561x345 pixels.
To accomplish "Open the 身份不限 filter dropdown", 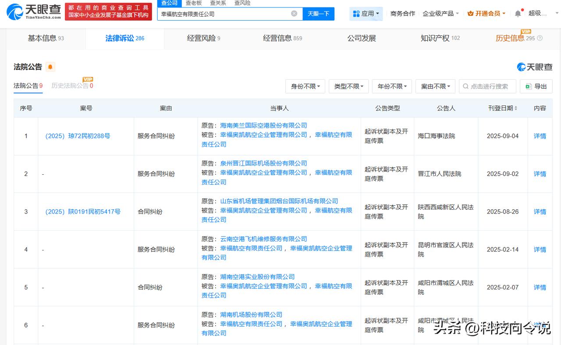I will [305, 86].
